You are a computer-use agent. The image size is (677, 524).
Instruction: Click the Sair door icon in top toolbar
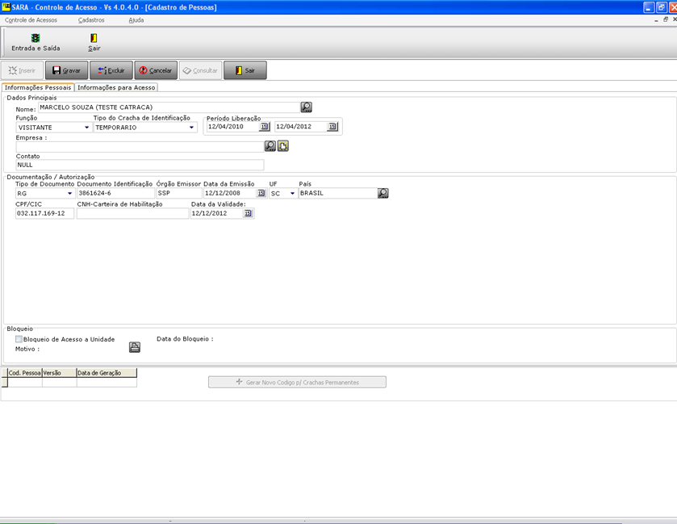[94, 38]
